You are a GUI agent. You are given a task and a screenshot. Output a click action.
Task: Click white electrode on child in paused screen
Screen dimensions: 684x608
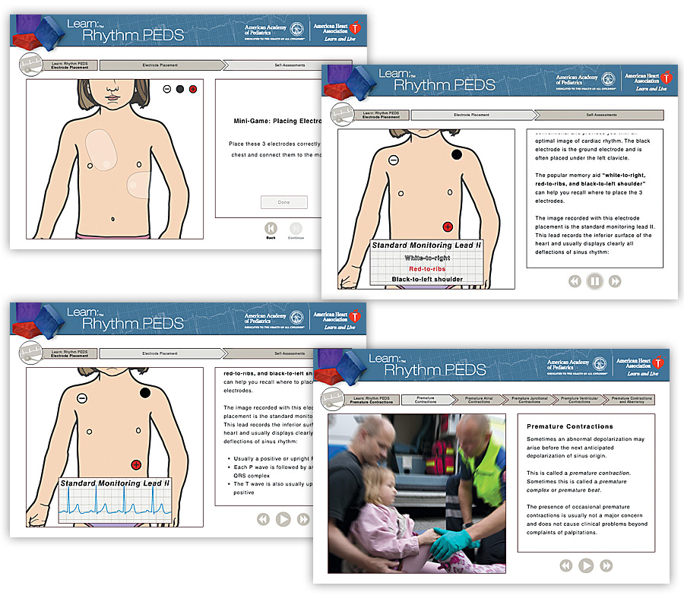(394, 160)
